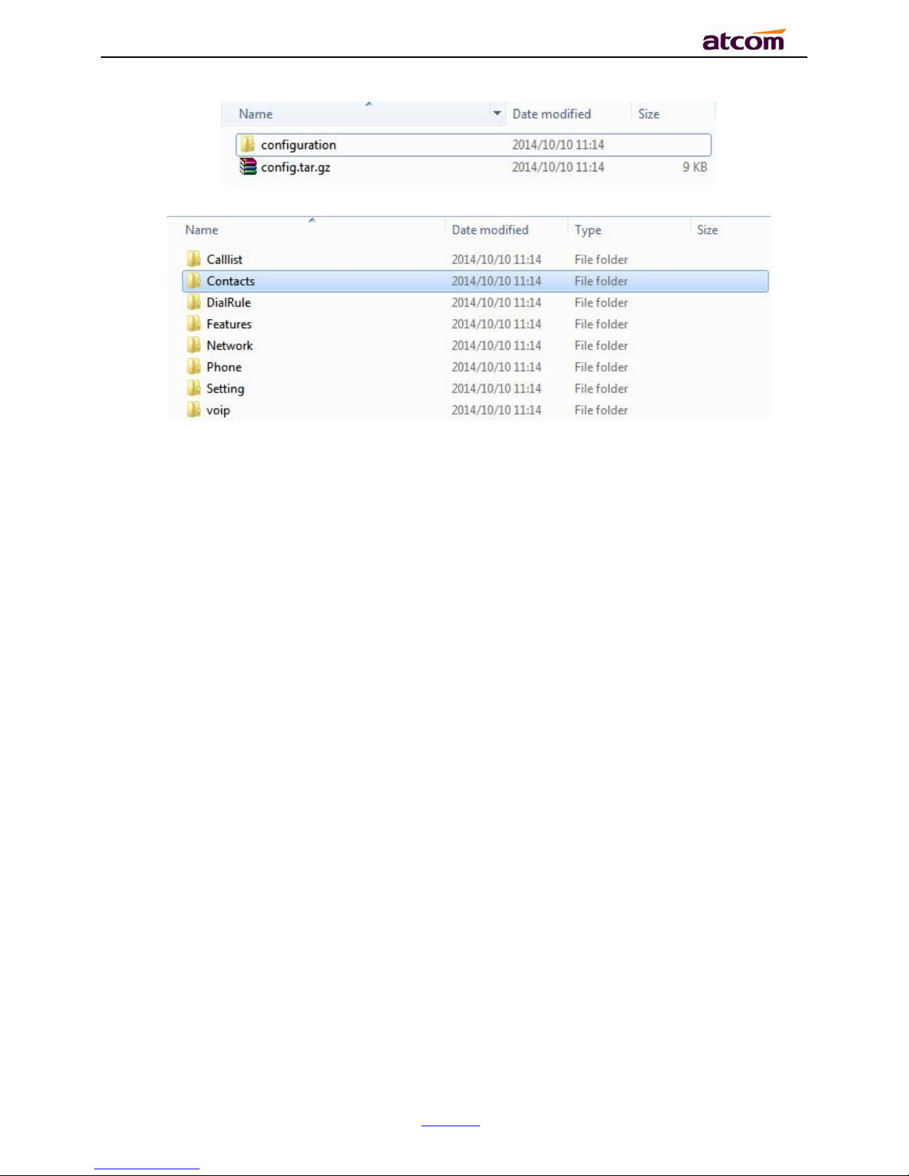Image resolution: width=909 pixels, height=1176 pixels.
Task: Click the 'Setting' folder name
Action: point(226,388)
